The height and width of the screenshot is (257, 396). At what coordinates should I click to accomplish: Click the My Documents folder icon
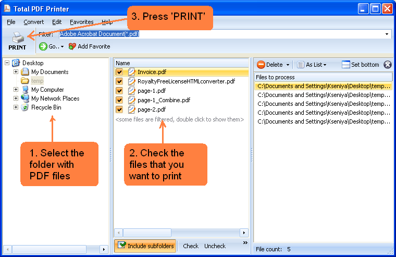[x=25, y=72]
